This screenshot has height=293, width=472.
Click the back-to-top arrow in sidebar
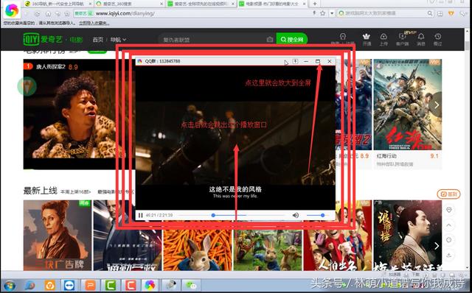point(449,225)
